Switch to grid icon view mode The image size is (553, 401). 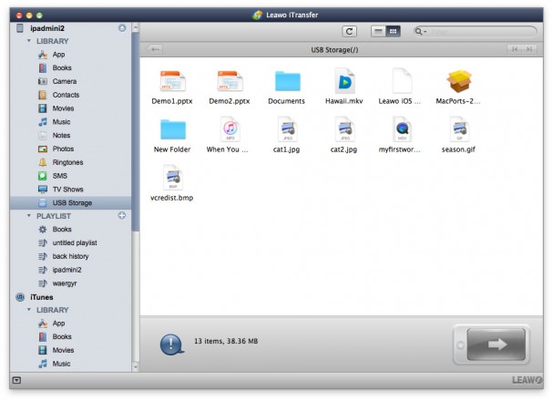tap(394, 31)
